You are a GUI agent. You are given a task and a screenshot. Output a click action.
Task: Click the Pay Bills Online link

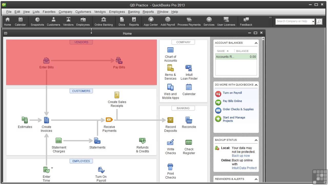232,101
